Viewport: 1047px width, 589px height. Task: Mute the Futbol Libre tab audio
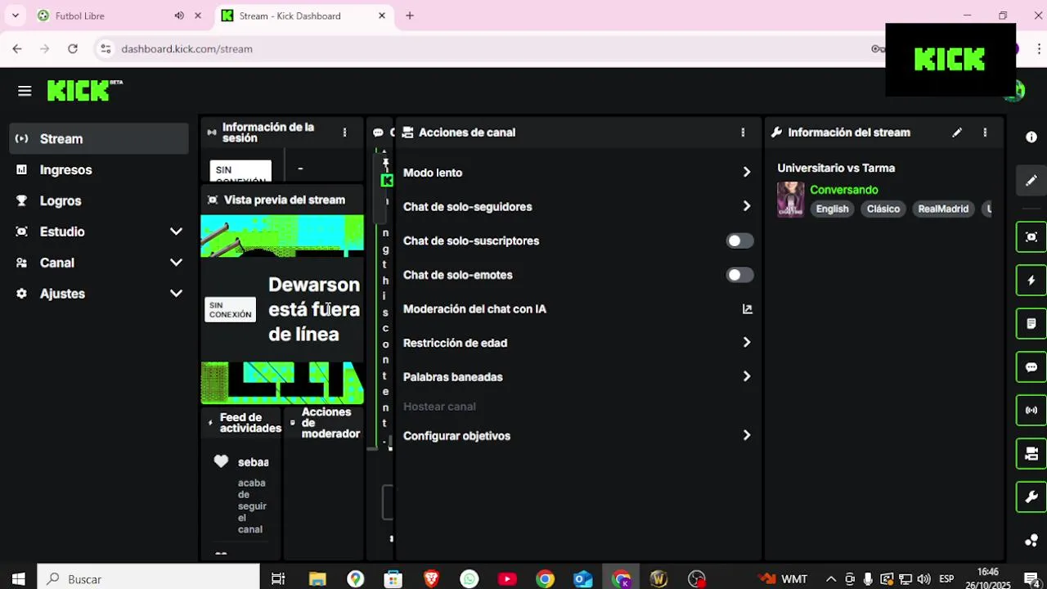click(179, 16)
